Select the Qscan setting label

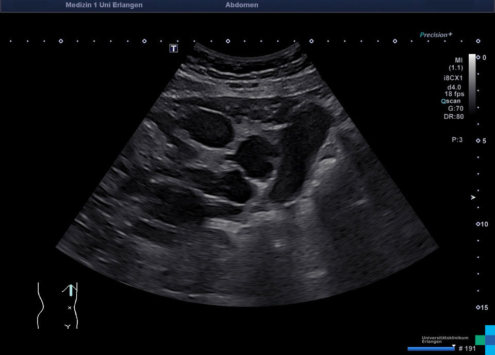tap(452, 101)
